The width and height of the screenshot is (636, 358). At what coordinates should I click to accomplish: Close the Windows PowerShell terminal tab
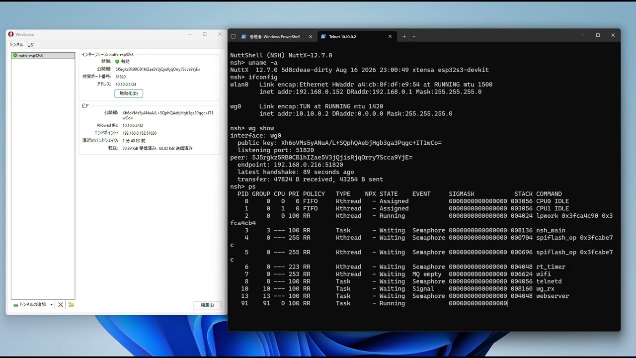(311, 36)
